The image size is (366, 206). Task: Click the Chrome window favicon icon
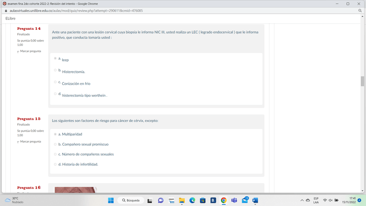click(4, 4)
